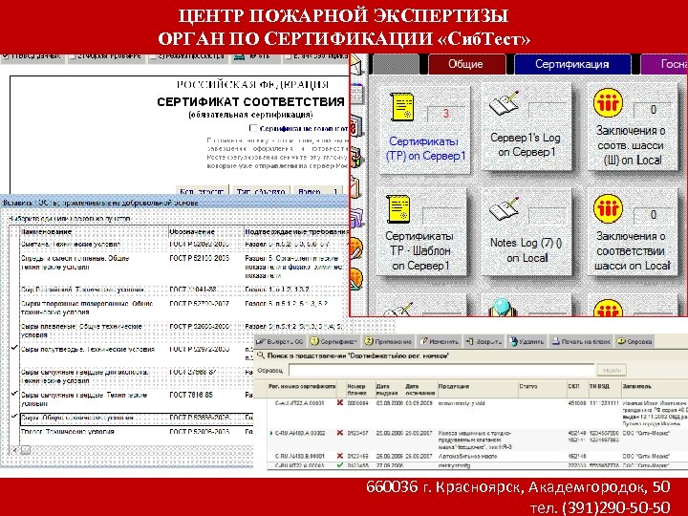Select the 'C-RU.АИ60.В.00001' certificate number
Image resolution: width=688 pixels, height=516 pixels.
tap(300, 457)
